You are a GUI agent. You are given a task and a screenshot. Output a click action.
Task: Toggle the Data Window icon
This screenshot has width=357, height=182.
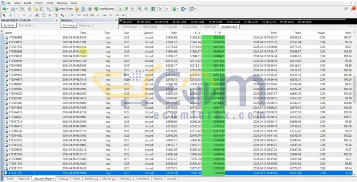29,9
